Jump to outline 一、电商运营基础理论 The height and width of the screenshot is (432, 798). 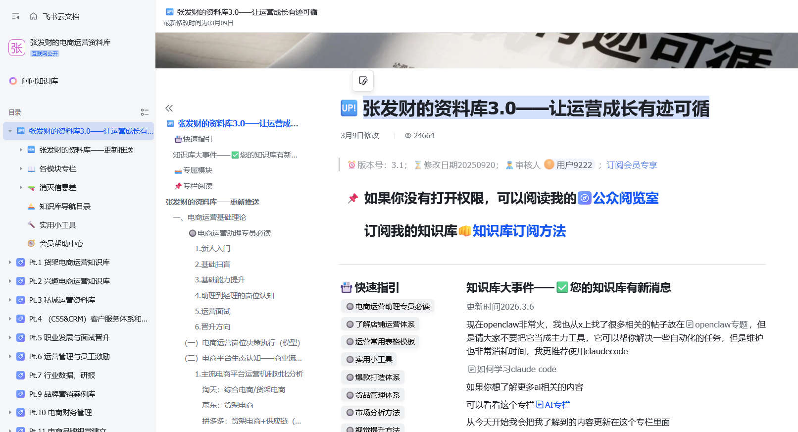point(209,217)
